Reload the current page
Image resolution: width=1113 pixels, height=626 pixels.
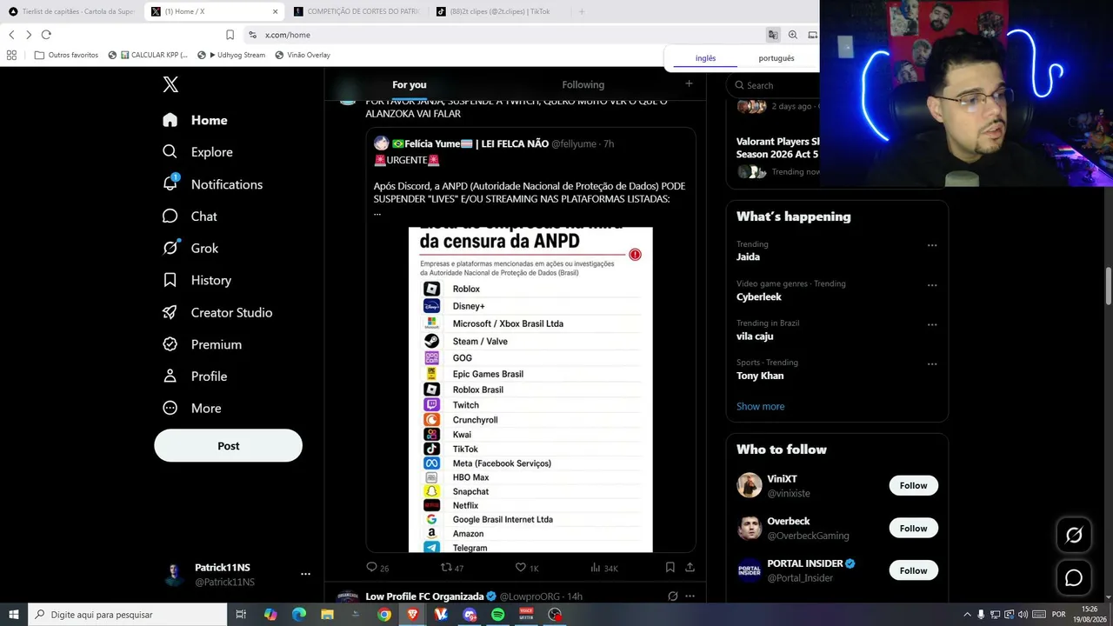point(46,35)
